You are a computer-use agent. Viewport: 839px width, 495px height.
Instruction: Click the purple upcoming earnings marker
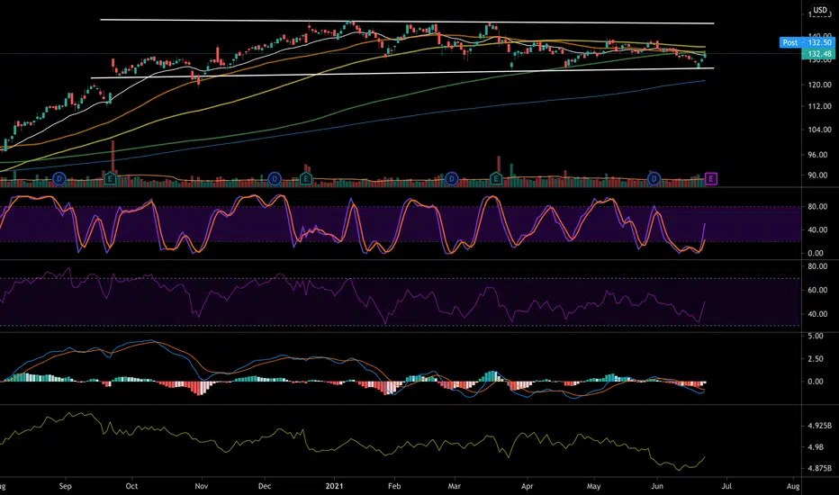710,178
